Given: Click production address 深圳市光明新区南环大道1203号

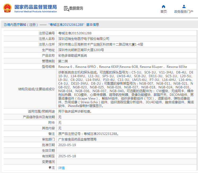Looking at the screenshot, I should 81,50.
